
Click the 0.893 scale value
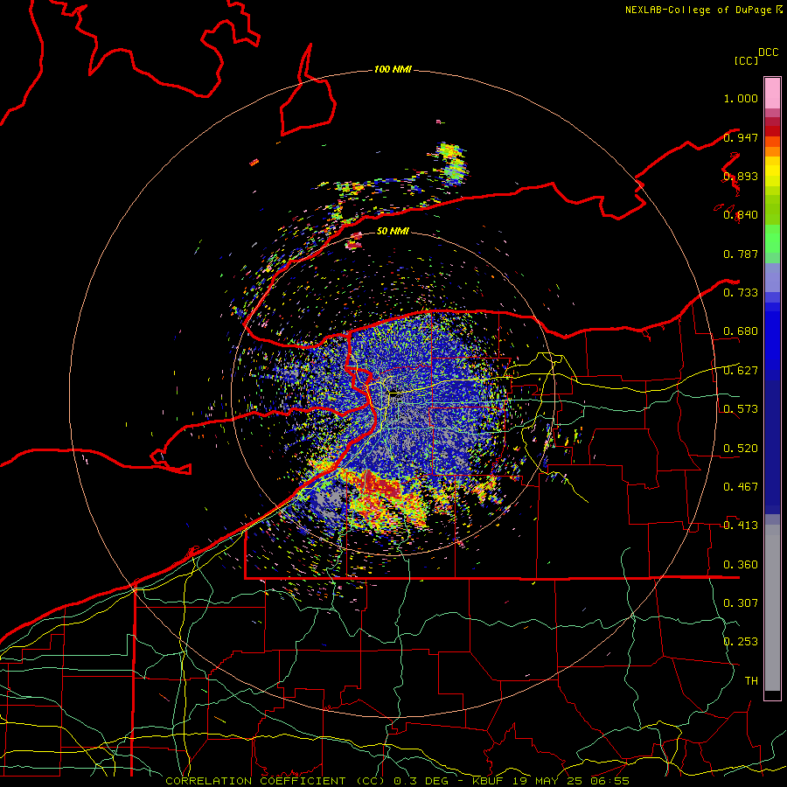tap(741, 176)
